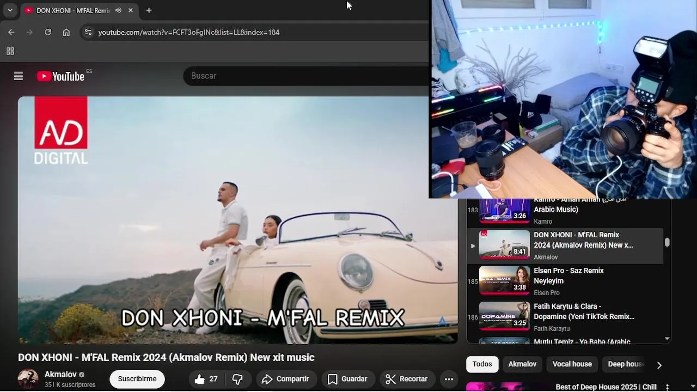
Task: Focus the Buscar search field
Action: coord(305,76)
